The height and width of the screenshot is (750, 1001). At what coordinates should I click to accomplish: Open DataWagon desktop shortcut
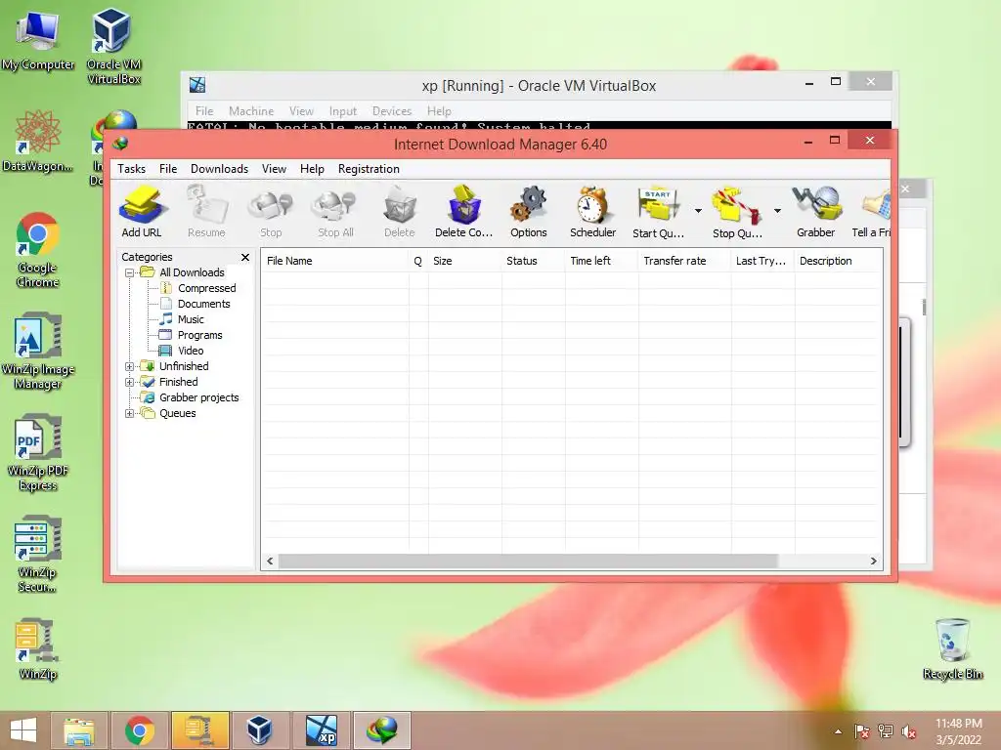(x=37, y=141)
